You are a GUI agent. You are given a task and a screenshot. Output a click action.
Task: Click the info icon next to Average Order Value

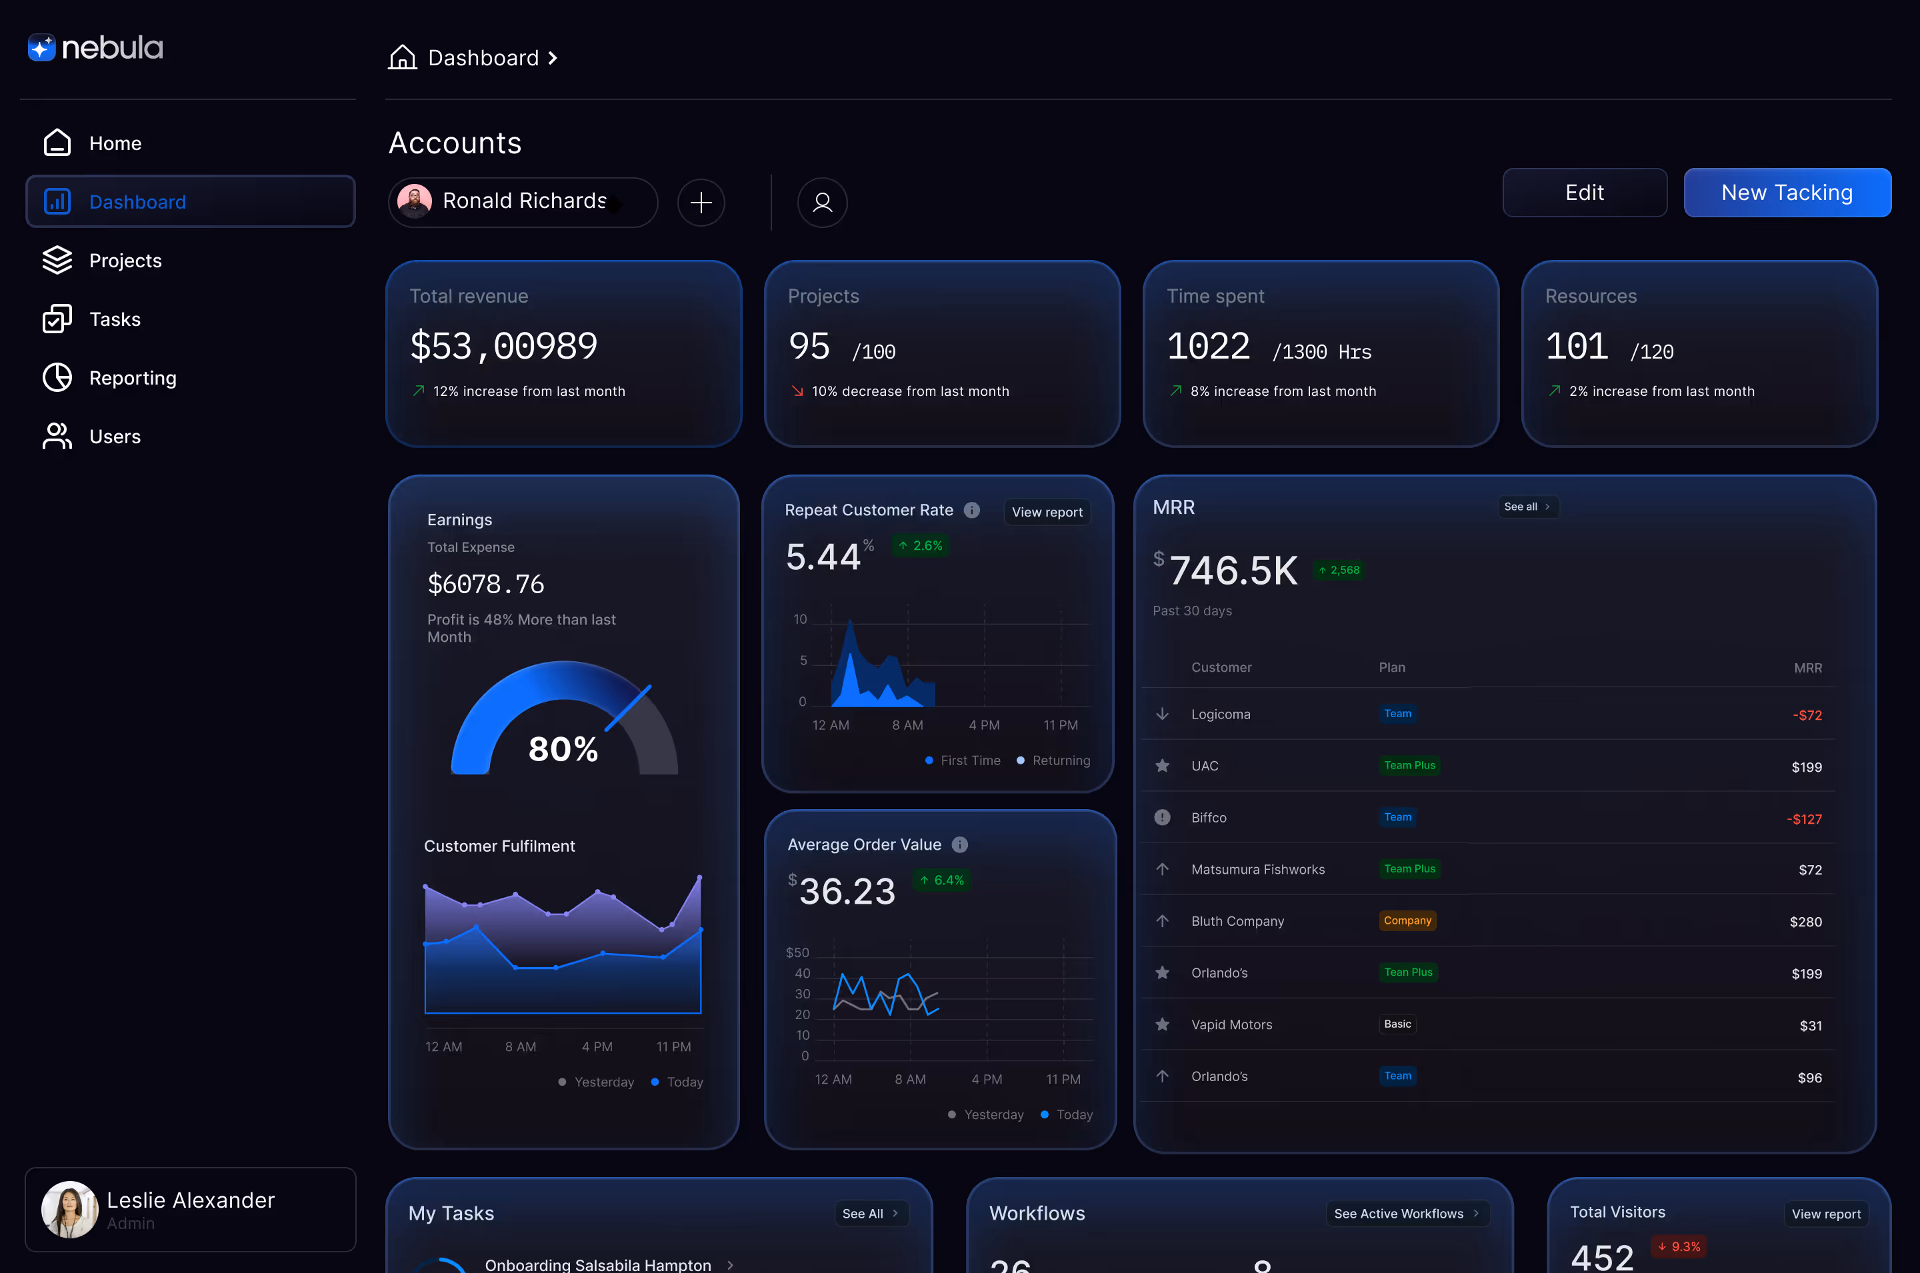tap(961, 844)
